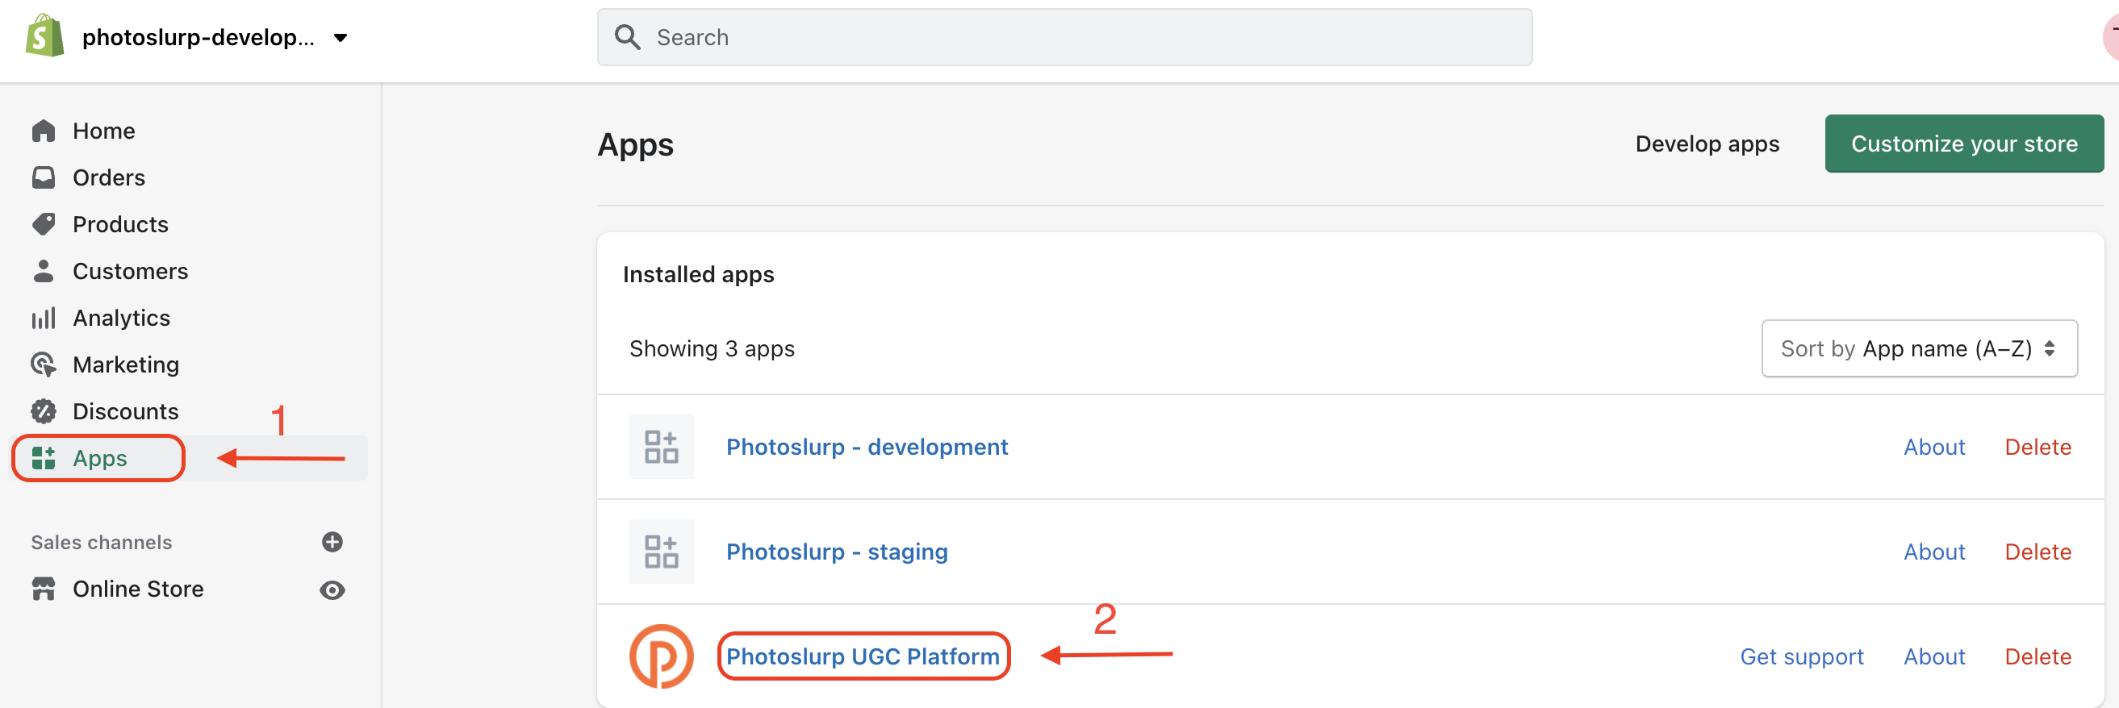Click the Orders inbox icon
This screenshot has width=2119, height=708.
(44, 177)
